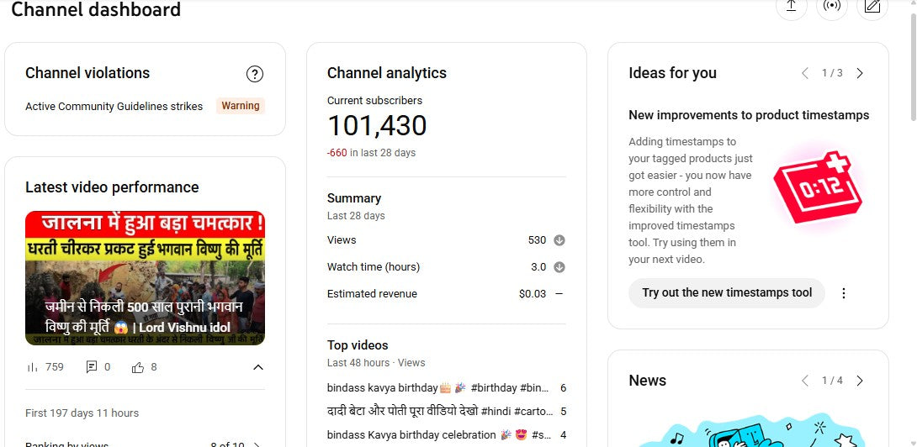Image resolution: width=917 pixels, height=447 pixels.
Task: Click the upload videos icon
Action: point(791,7)
